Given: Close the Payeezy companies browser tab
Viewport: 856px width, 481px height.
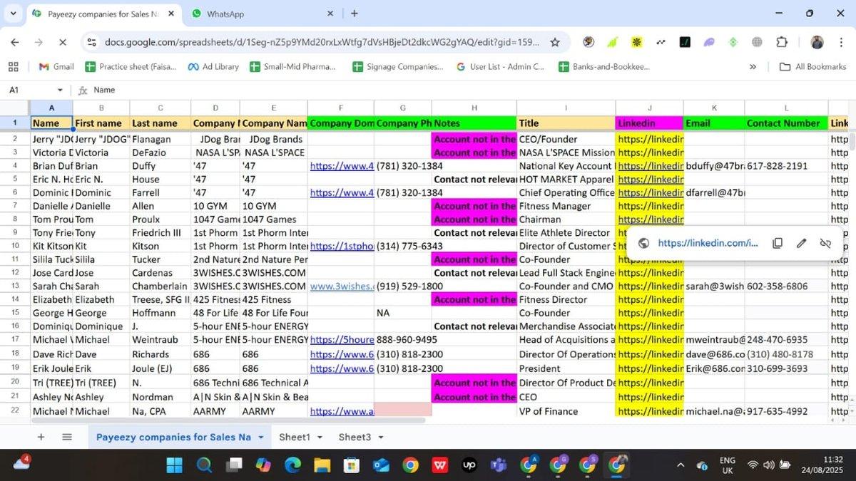Looking at the screenshot, I should (171, 14).
